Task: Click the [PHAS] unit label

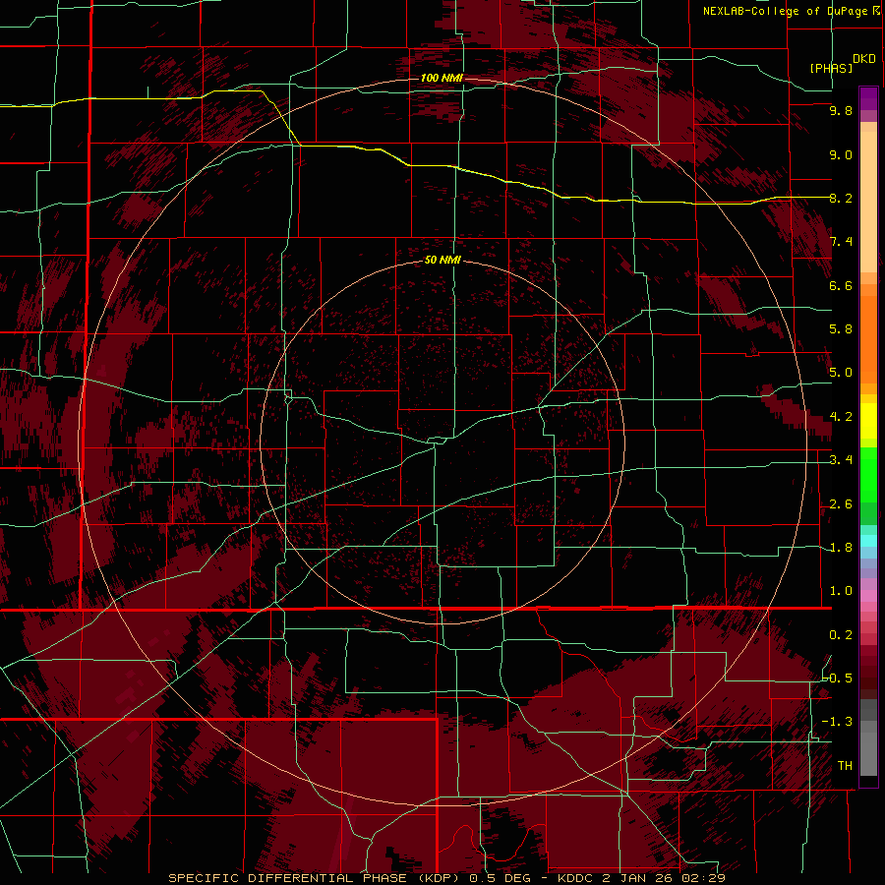Action: click(x=831, y=68)
